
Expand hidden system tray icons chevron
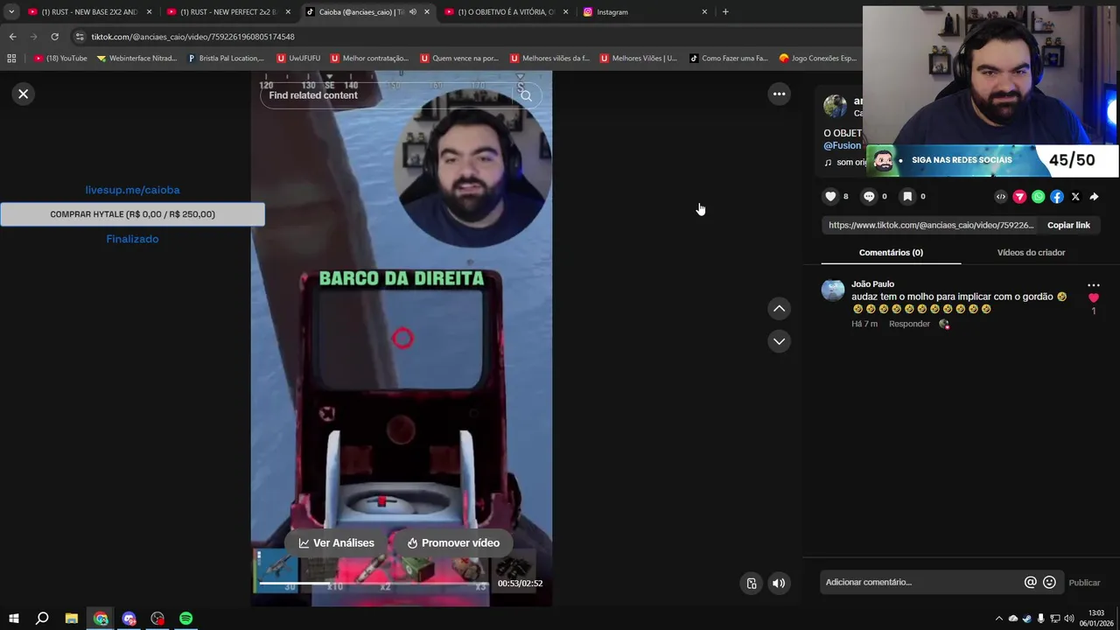[x=999, y=619]
